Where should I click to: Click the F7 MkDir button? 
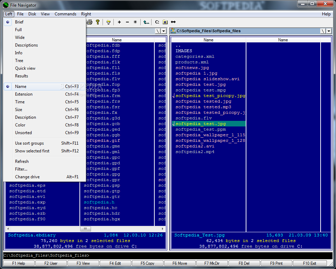[212, 263]
